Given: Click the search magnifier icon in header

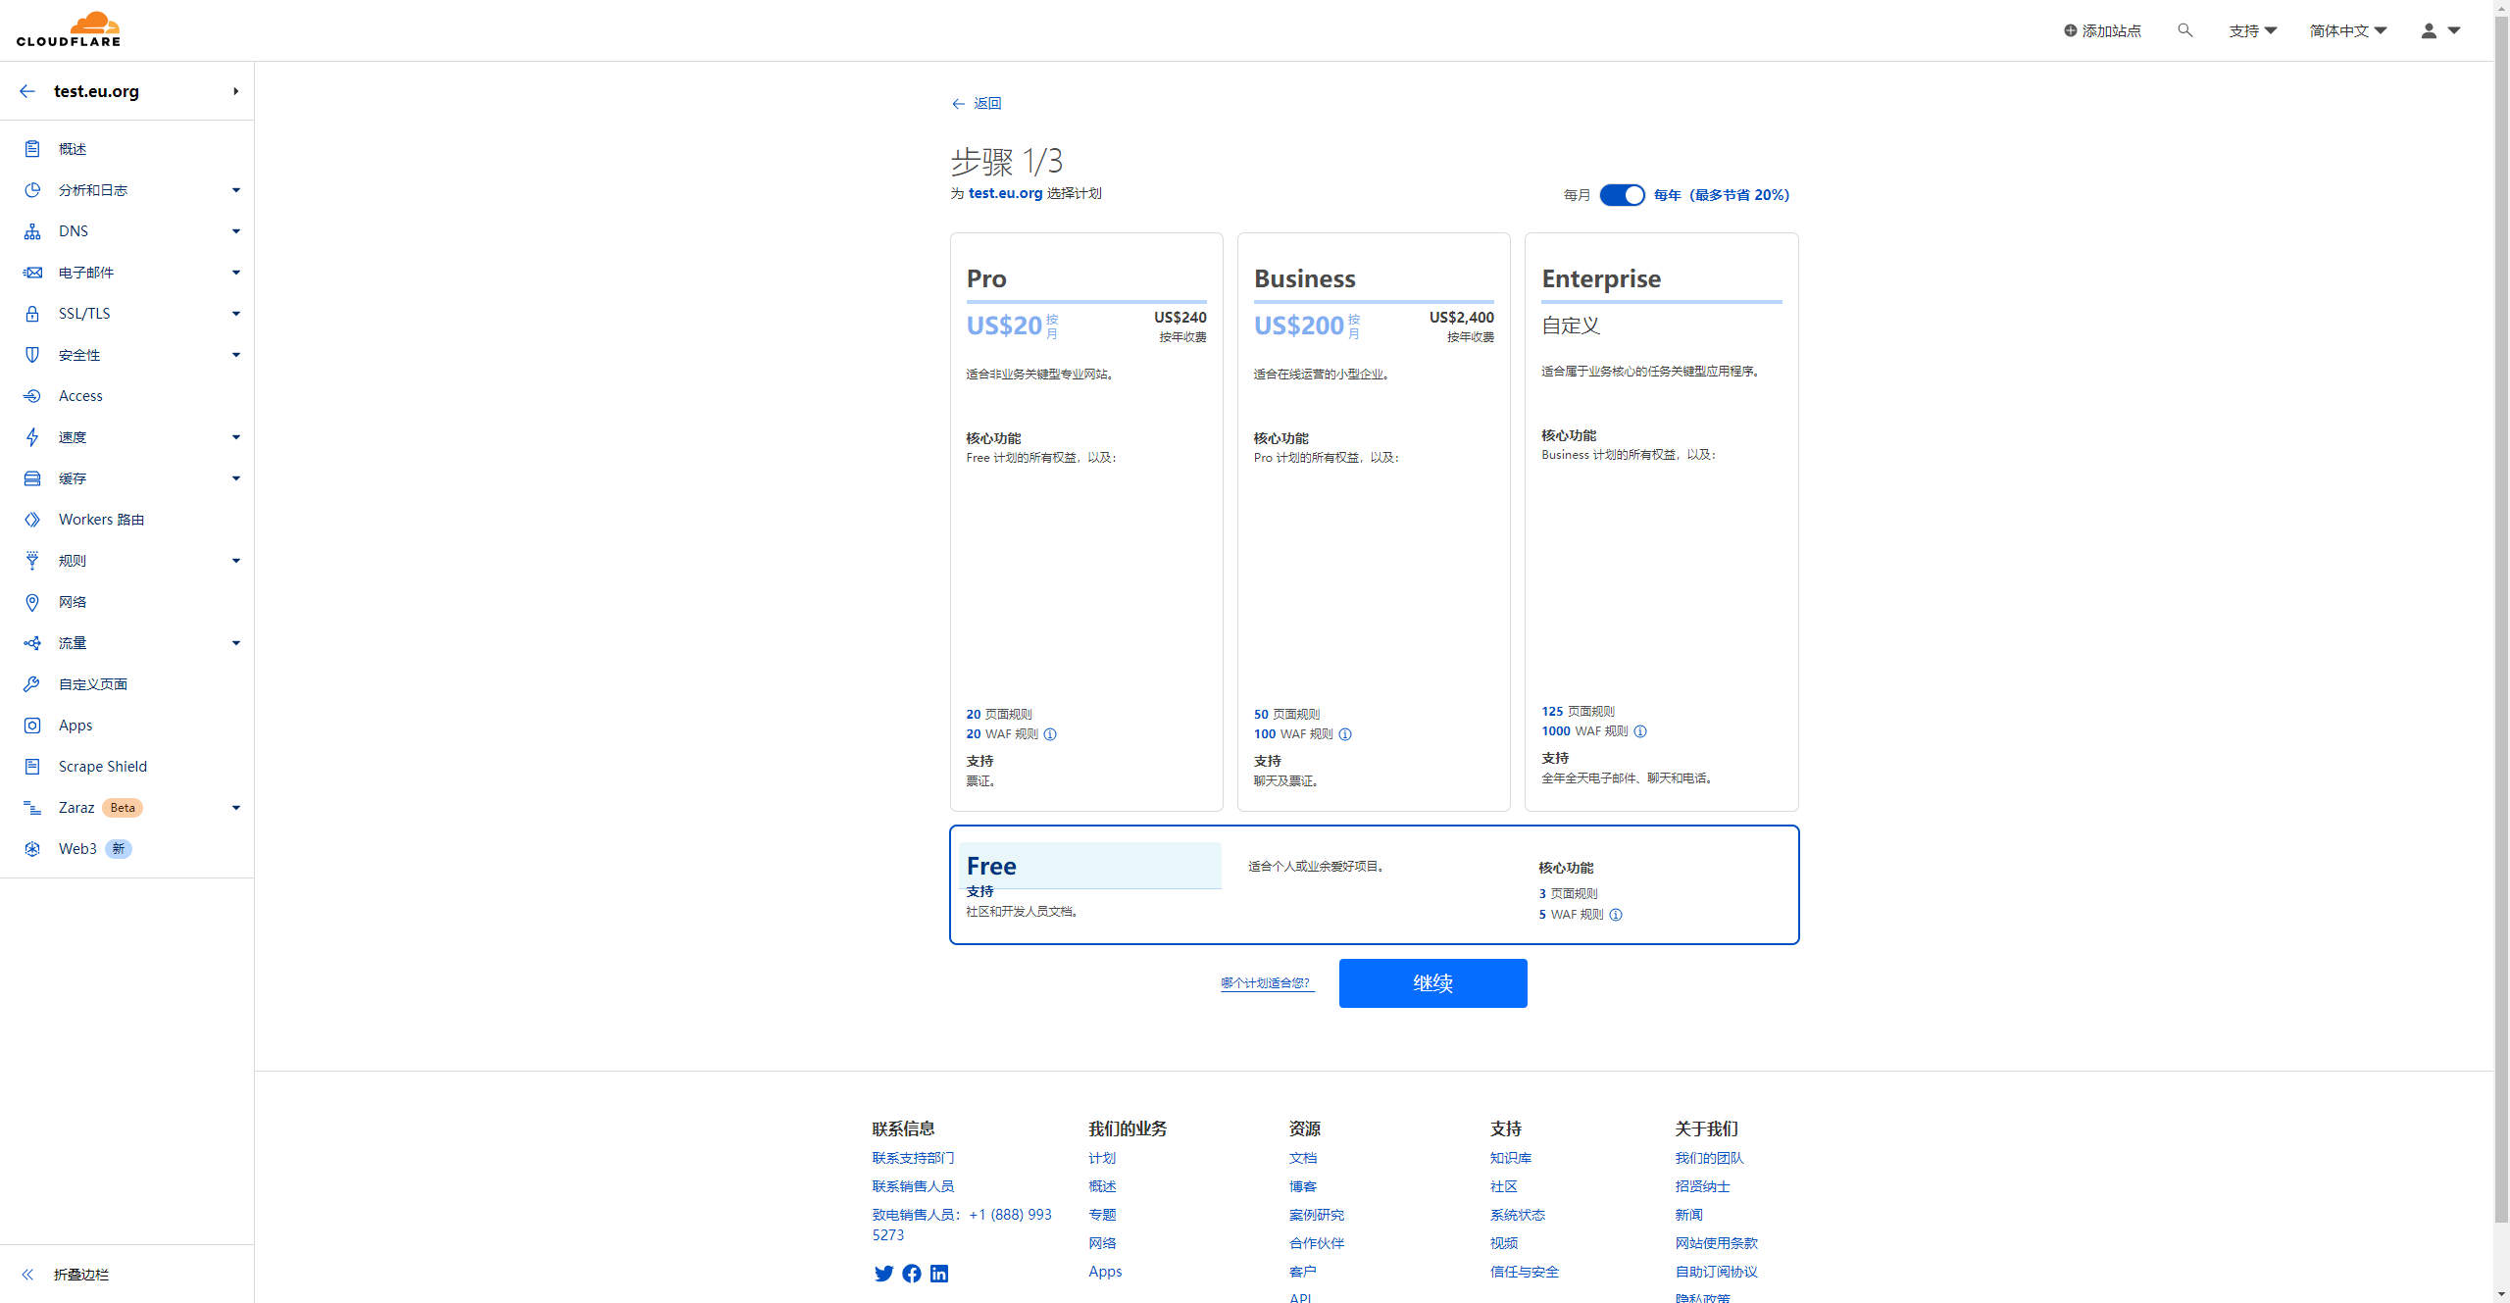Looking at the screenshot, I should (x=2184, y=30).
